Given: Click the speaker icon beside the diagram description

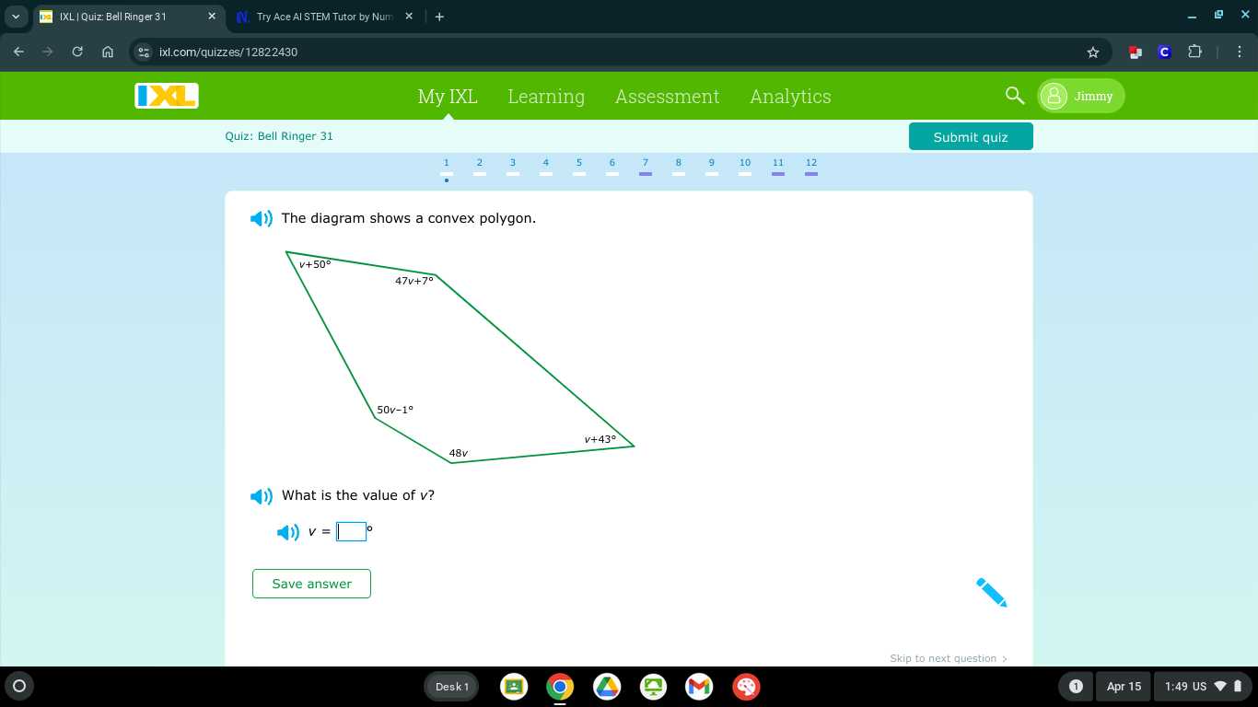Looking at the screenshot, I should pyautogui.click(x=262, y=218).
